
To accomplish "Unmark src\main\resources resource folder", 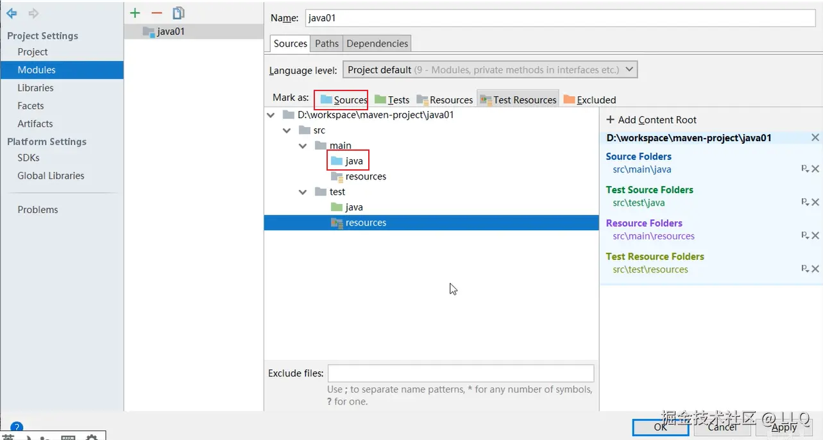I will coord(815,235).
